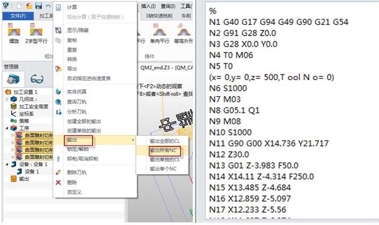This screenshot has height=225, width=379.
Task: Choose 抑制/取消抑制 in the context menu
Action: point(83,159)
